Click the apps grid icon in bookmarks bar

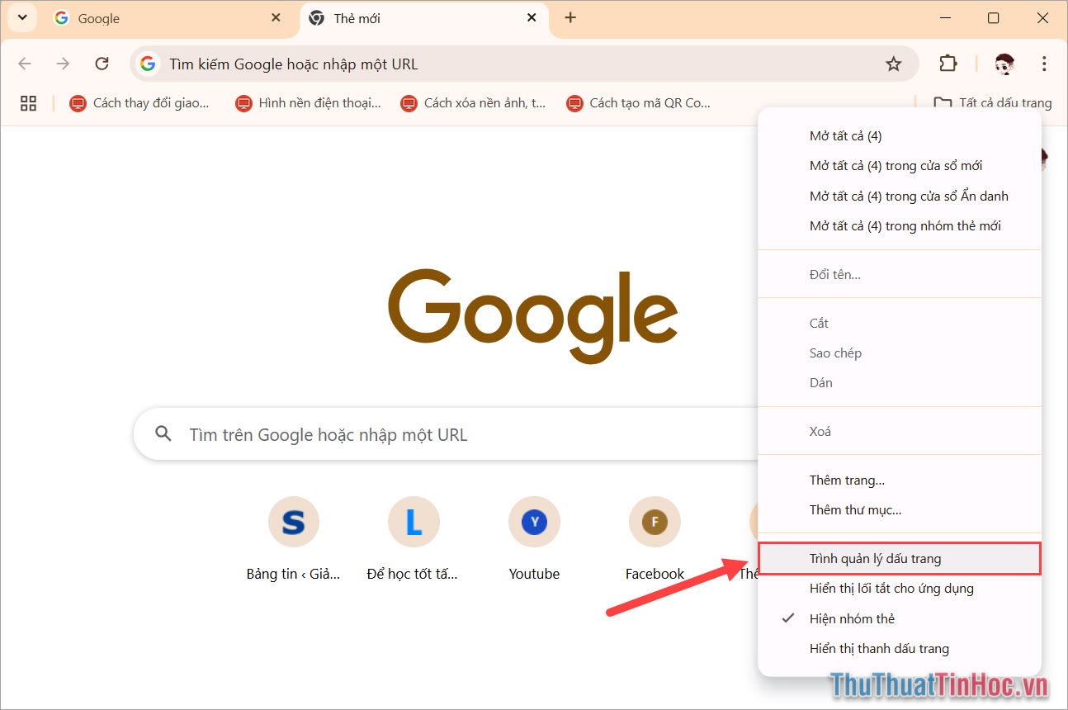coord(28,103)
